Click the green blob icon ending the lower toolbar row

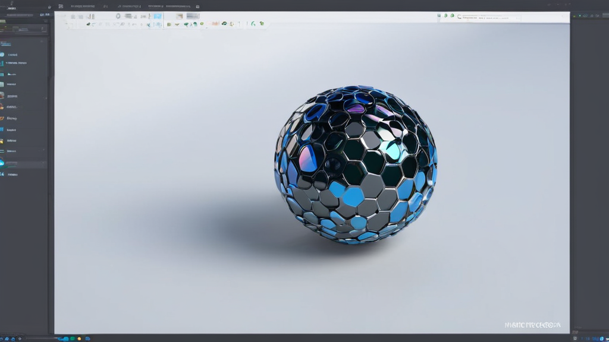pyautogui.click(x=262, y=24)
